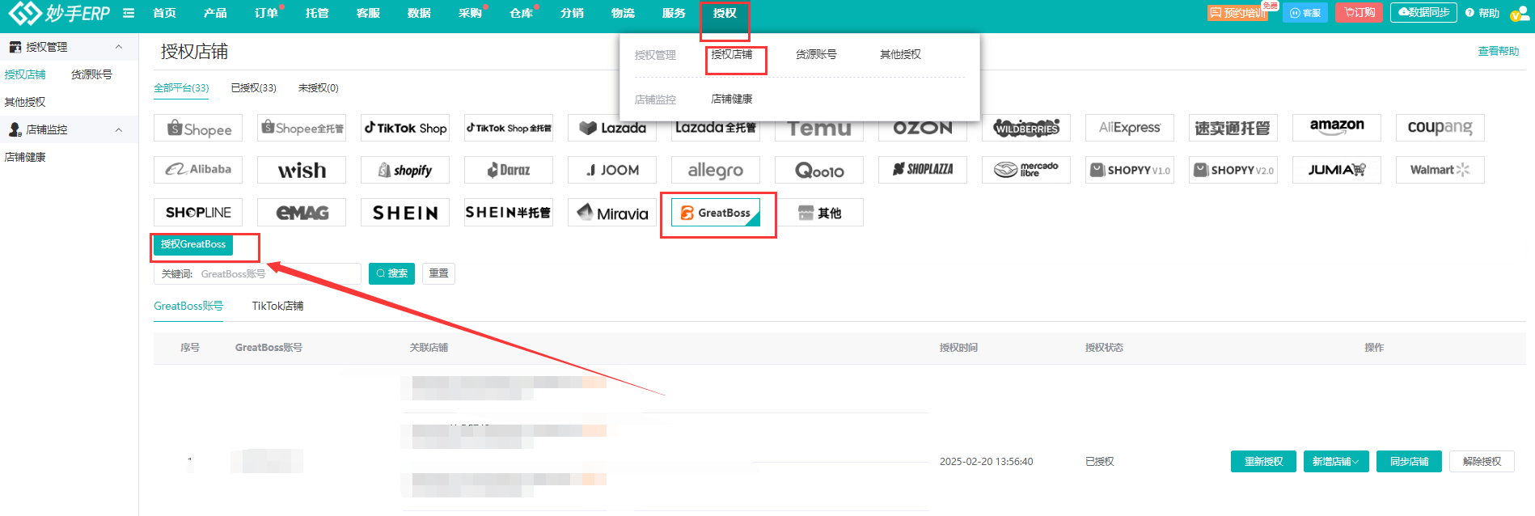Click the 预约培训 header button
Screen dimensions: 1535x516
tap(1237, 13)
